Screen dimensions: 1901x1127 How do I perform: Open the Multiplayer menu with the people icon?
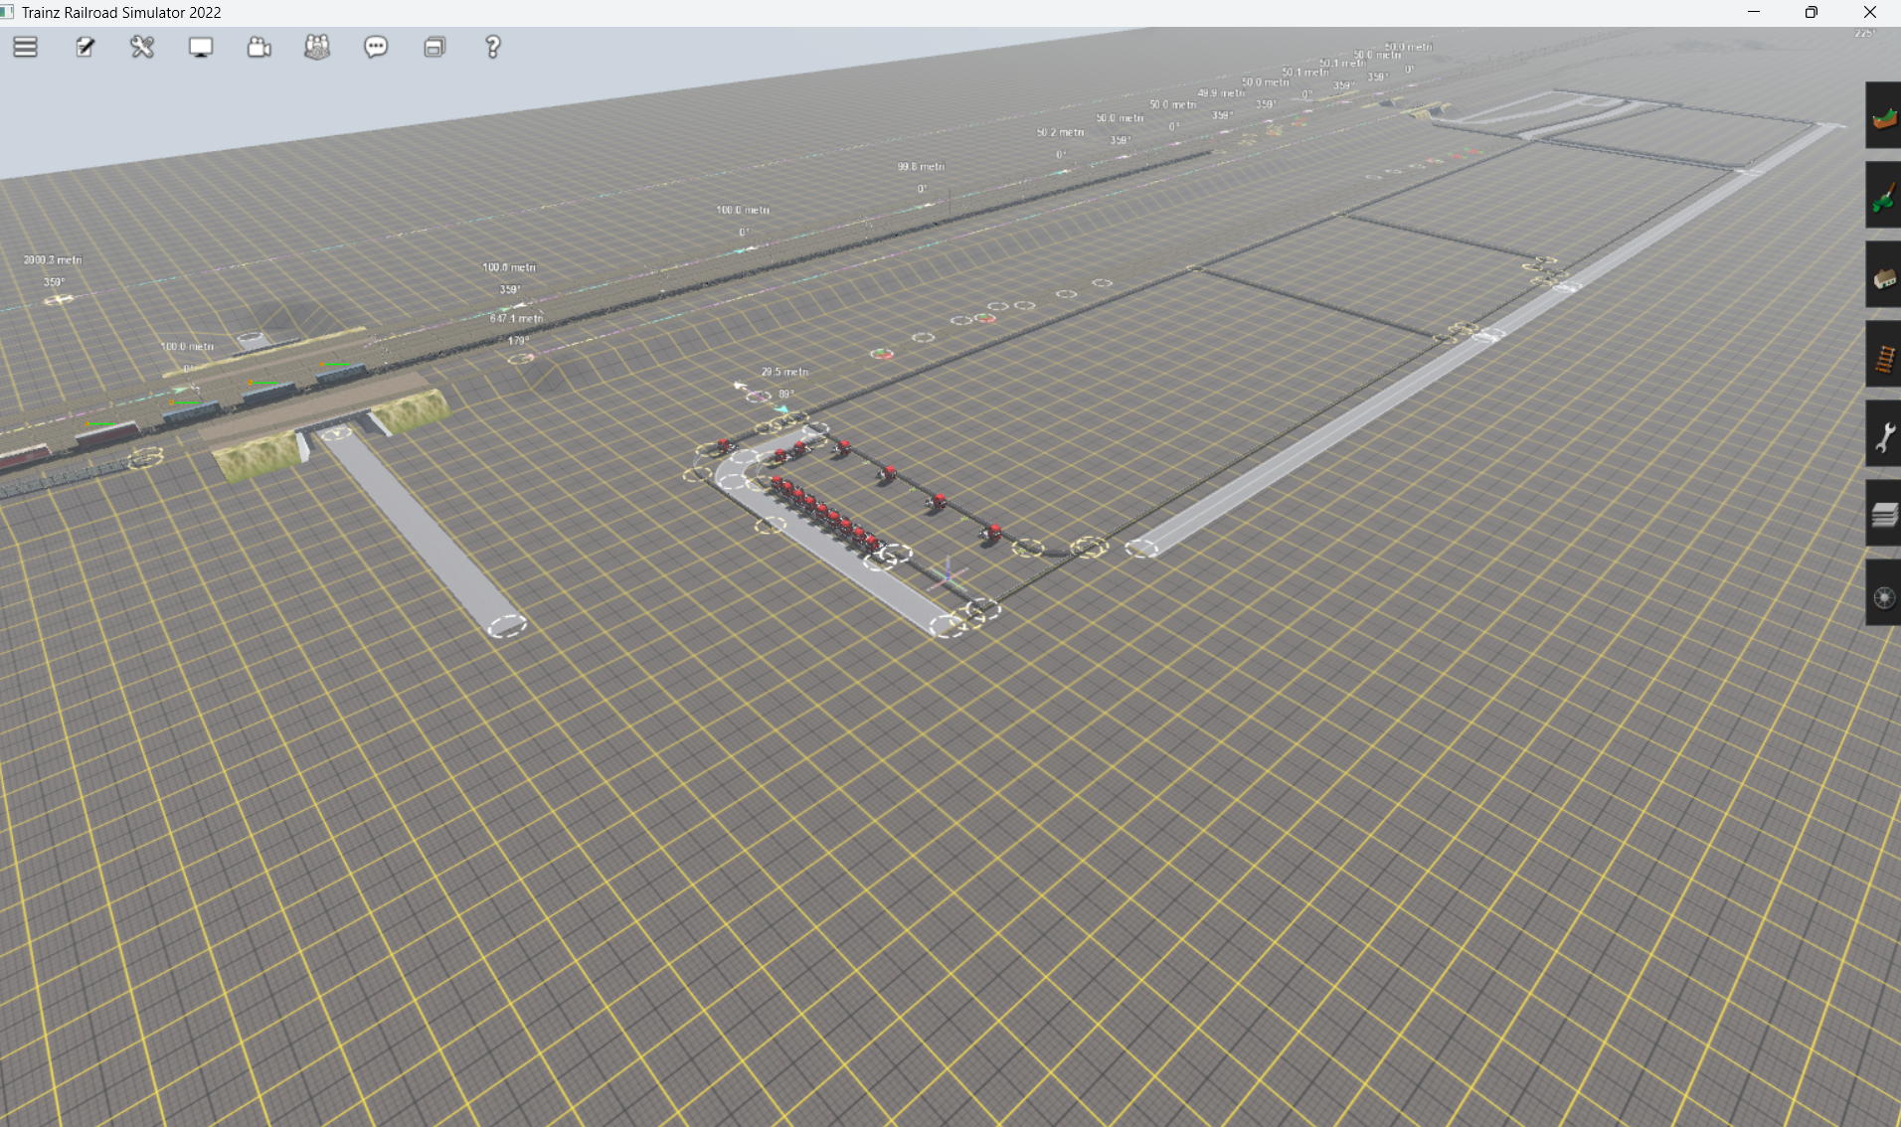317,47
